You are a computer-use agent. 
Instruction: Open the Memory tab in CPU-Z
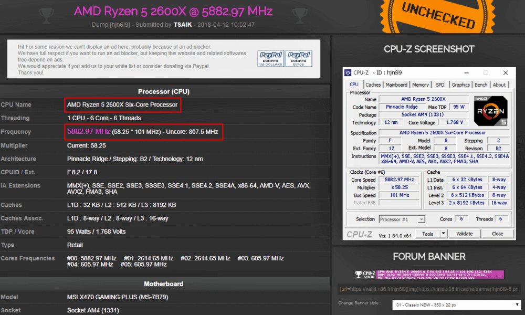click(421, 85)
